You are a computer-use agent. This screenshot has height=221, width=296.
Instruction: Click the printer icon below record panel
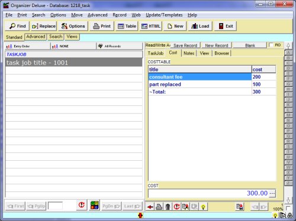pos(159,207)
